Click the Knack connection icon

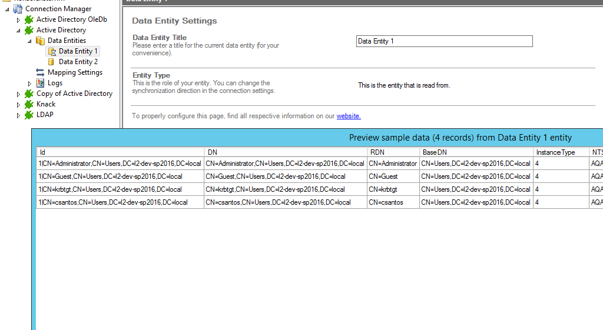(29, 104)
